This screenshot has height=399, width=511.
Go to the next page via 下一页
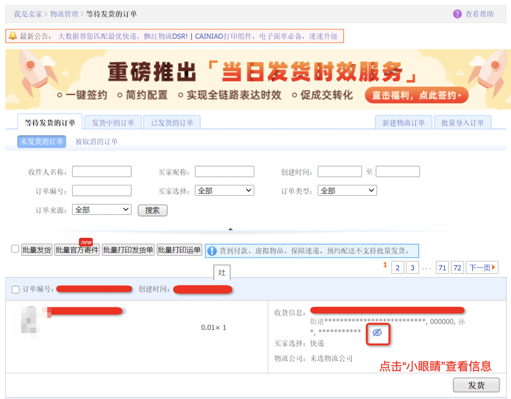(x=482, y=268)
